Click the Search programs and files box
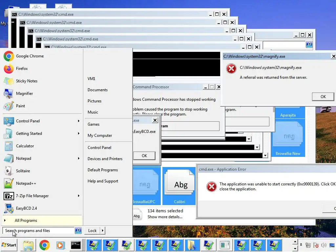 coord(39,231)
